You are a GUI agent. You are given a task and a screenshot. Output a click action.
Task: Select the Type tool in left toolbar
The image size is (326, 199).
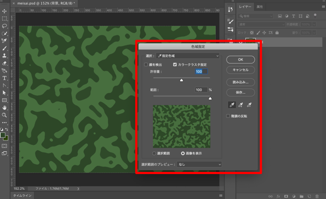click(x=4, y=78)
